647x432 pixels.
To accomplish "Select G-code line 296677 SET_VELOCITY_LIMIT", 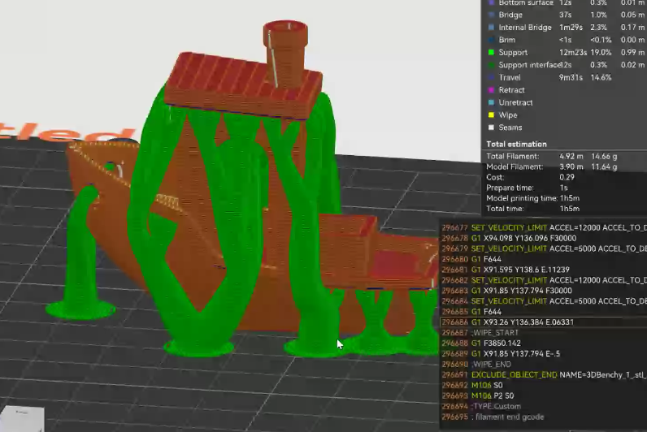I will pyautogui.click(x=544, y=227).
